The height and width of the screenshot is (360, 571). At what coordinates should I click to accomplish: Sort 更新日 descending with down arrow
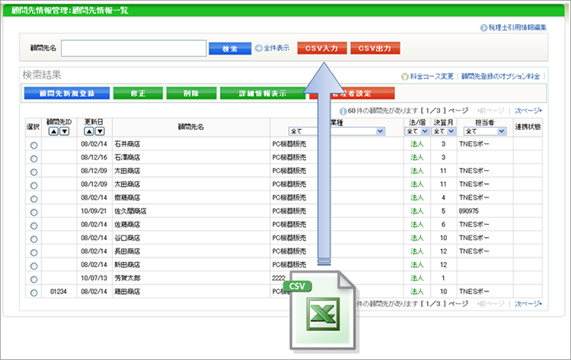100,131
